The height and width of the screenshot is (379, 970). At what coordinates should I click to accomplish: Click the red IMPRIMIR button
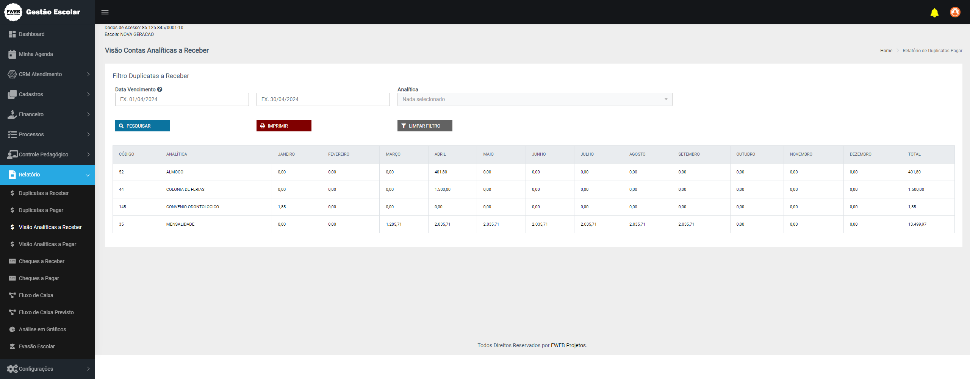click(283, 126)
